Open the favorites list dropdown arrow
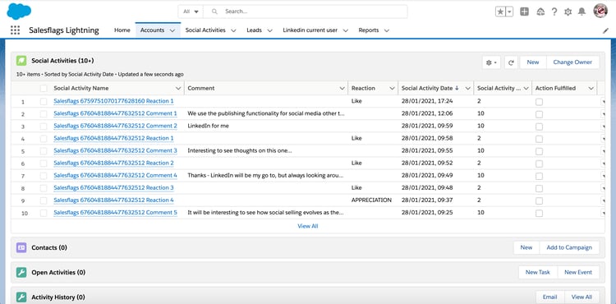The height and width of the screenshot is (304, 616). click(509, 12)
